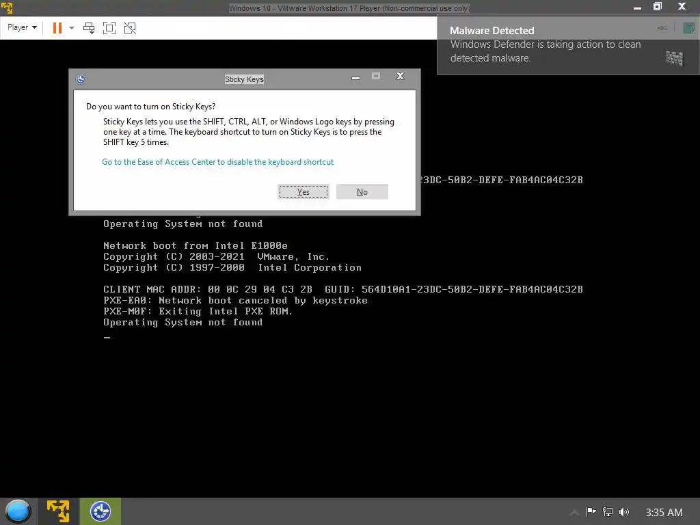The width and height of the screenshot is (700, 525).
Task: Click Yes in Sticky Keys dialog
Action: click(x=304, y=191)
